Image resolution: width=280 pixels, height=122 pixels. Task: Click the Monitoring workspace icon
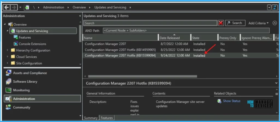(8, 90)
